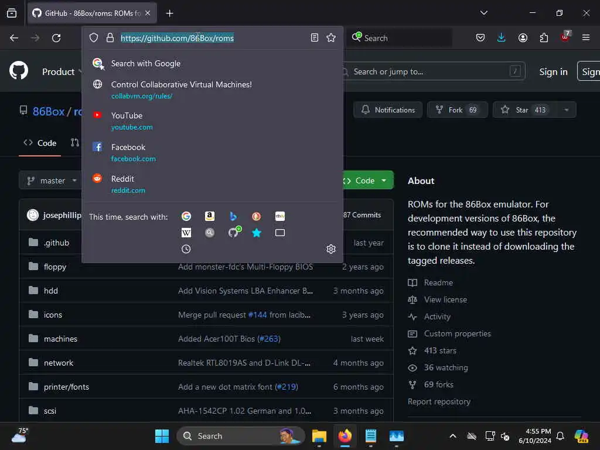Open uBlock Origin extension icon
This screenshot has width=600, height=450.
coord(565,37)
